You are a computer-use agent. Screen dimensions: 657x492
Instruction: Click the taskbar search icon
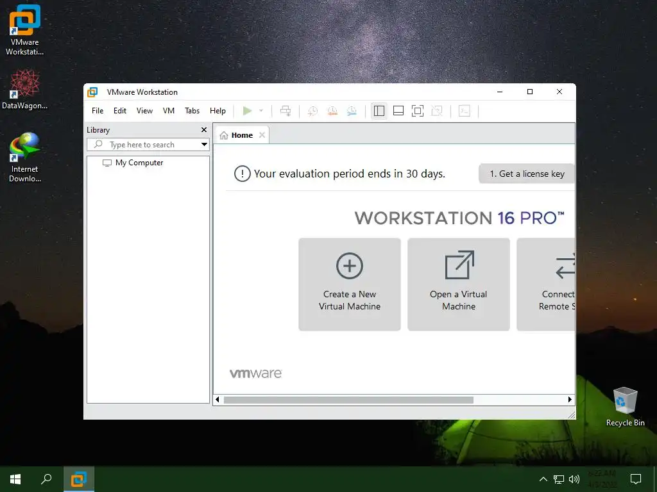click(46, 479)
